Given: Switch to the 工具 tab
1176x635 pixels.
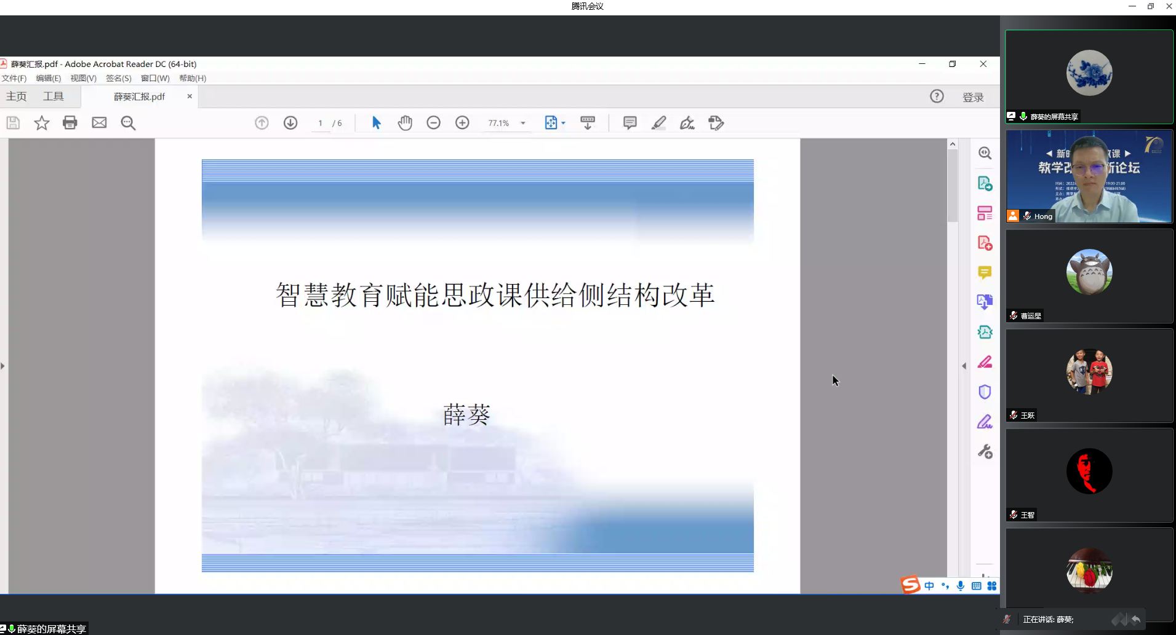Looking at the screenshot, I should coord(53,97).
